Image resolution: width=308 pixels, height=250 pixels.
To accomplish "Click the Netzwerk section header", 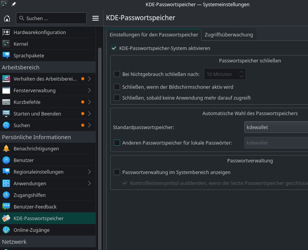I will click(x=48, y=242).
